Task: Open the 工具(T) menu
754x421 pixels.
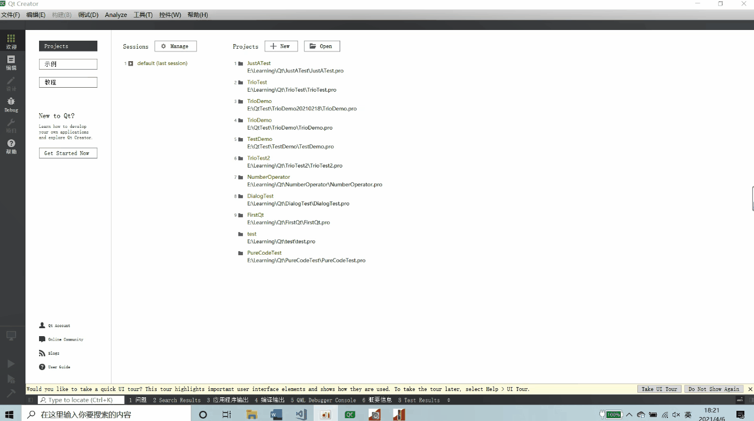Action: [x=143, y=15]
